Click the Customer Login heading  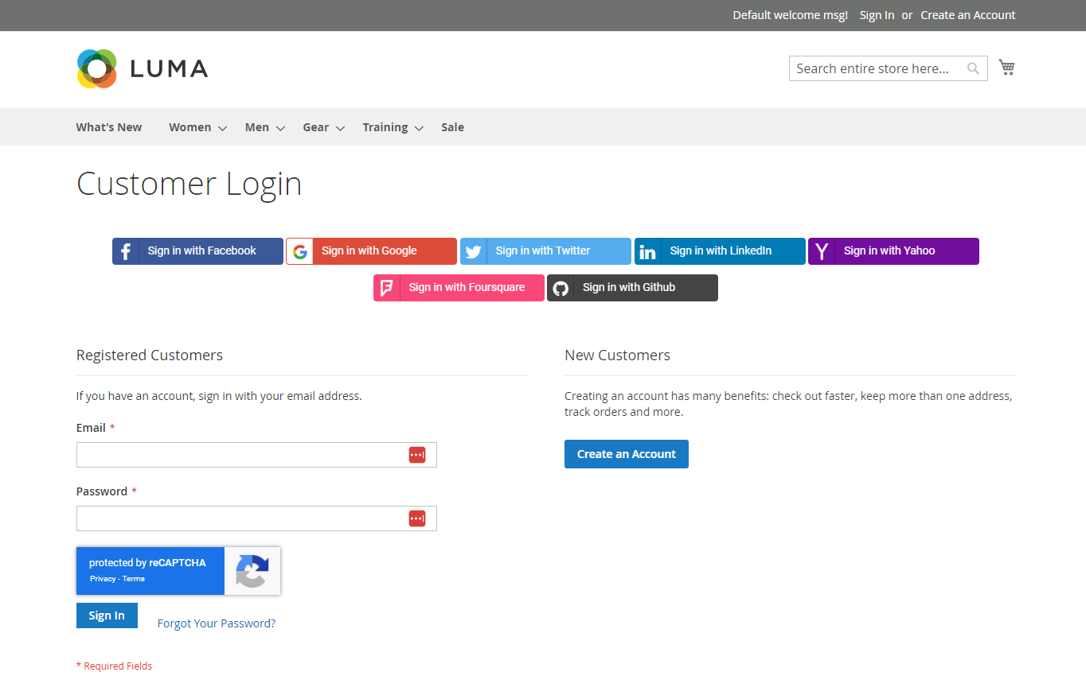pos(189,184)
